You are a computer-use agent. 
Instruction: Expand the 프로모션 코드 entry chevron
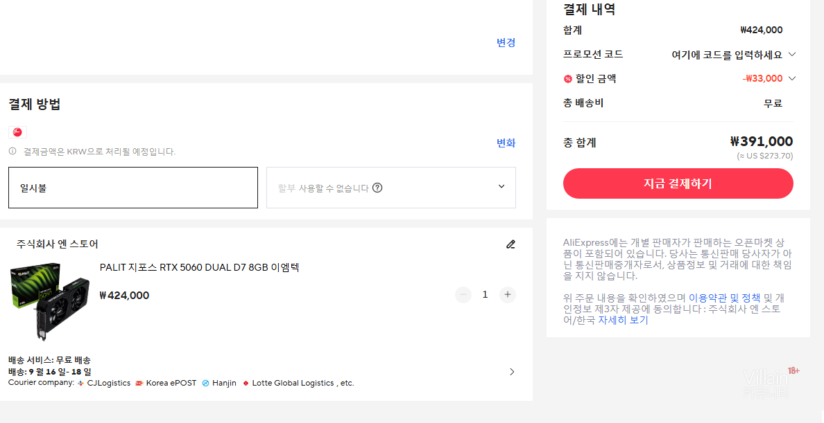(x=792, y=54)
